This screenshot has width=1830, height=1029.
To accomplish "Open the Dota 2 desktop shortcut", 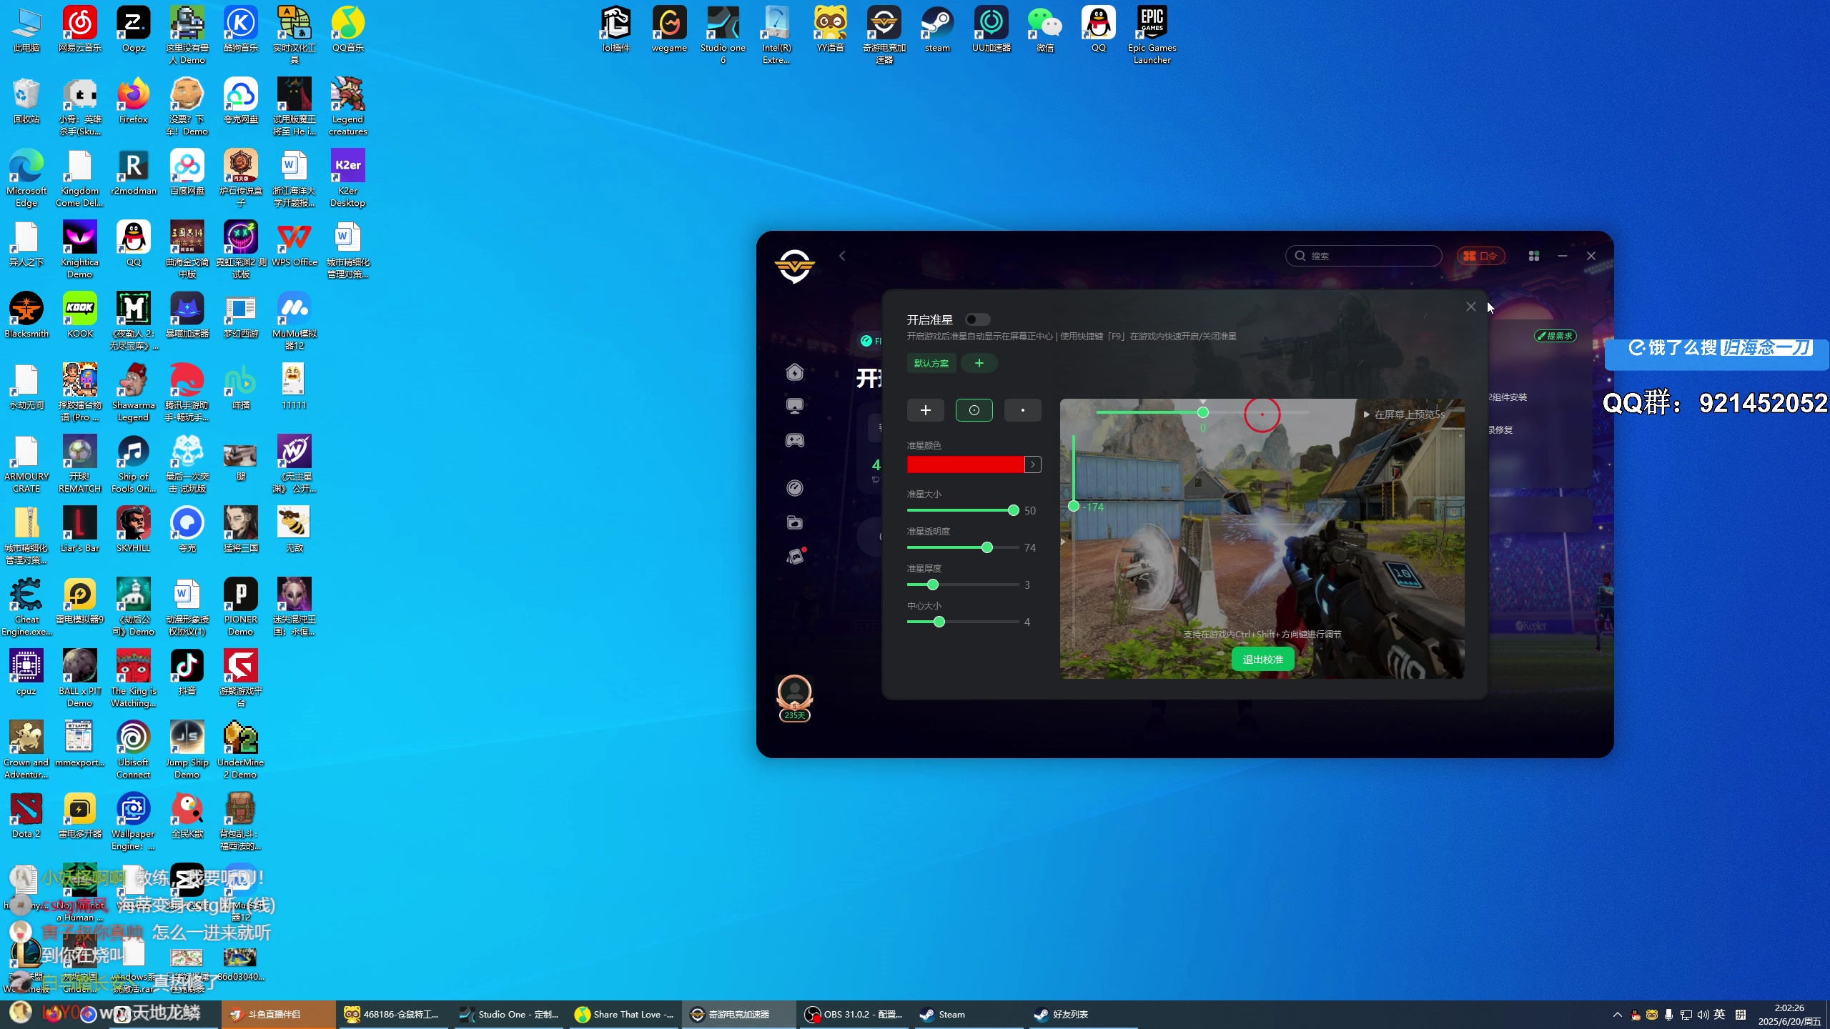I will coord(26,816).
